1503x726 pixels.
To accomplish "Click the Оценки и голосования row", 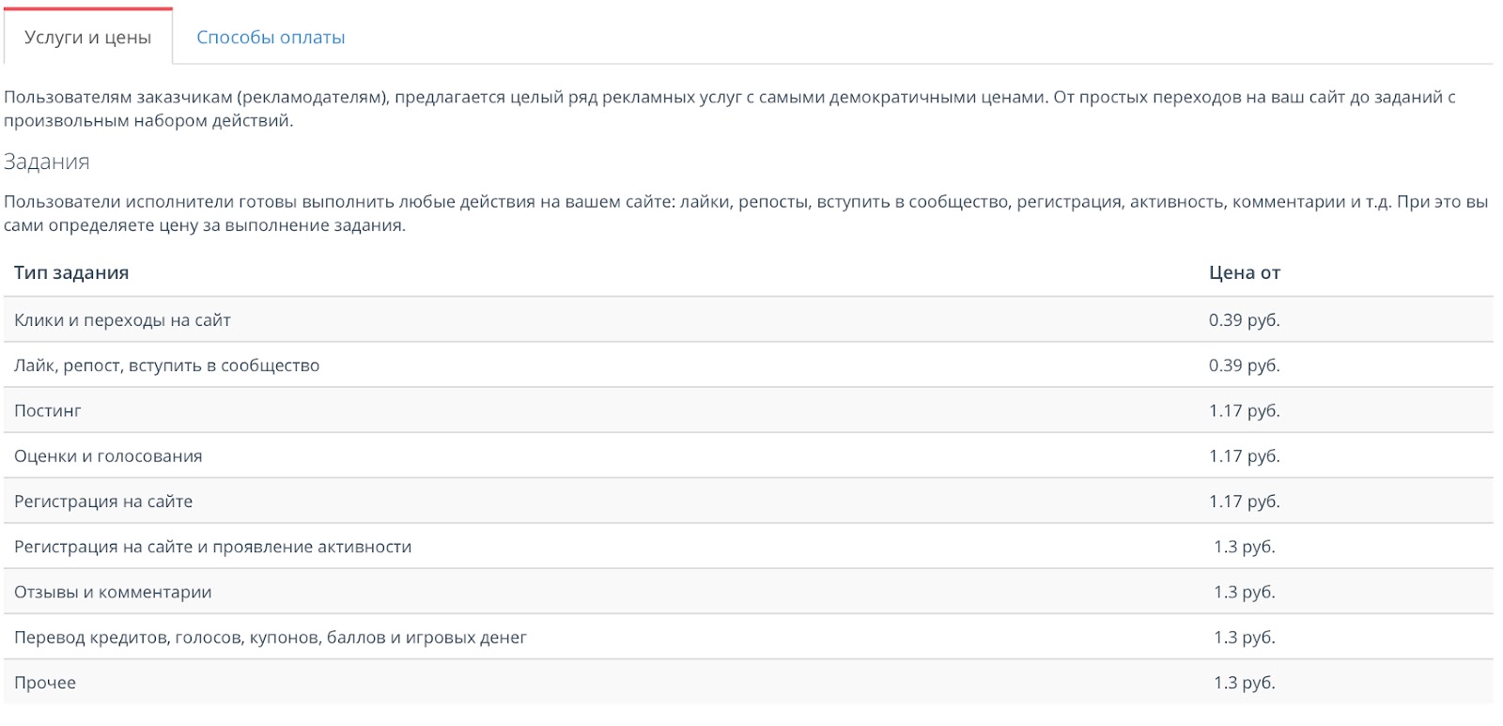I will click(x=748, y=456).
